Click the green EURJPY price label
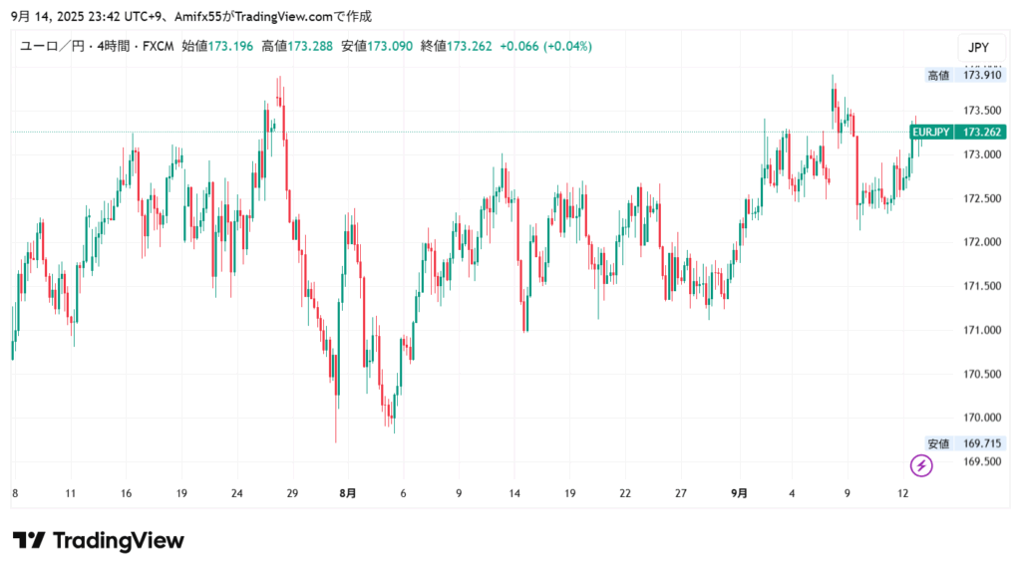Image resolution: width=1021 pixels, height=573 pixels. pos(930,132)
